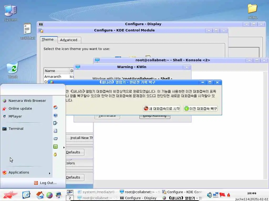Click the network computers icon in the tray
This screenshot has height=201, width=269.
coord(216,195)
